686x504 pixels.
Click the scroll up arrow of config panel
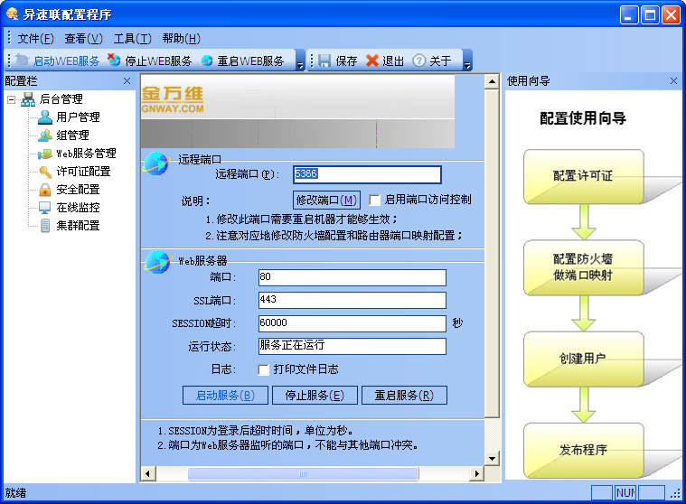pos(493,81)
